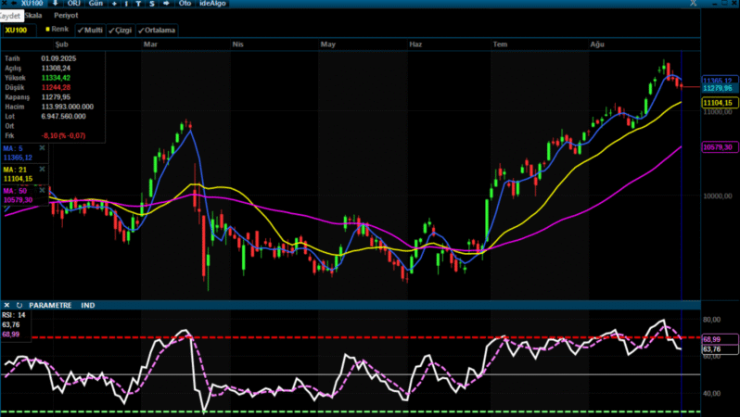Click the MA : 50 label
The width and height of the screenshot is (740, 417).
tap(15, 191)
